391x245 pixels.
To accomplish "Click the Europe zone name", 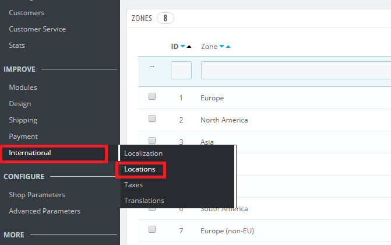I will click(212, 98).
